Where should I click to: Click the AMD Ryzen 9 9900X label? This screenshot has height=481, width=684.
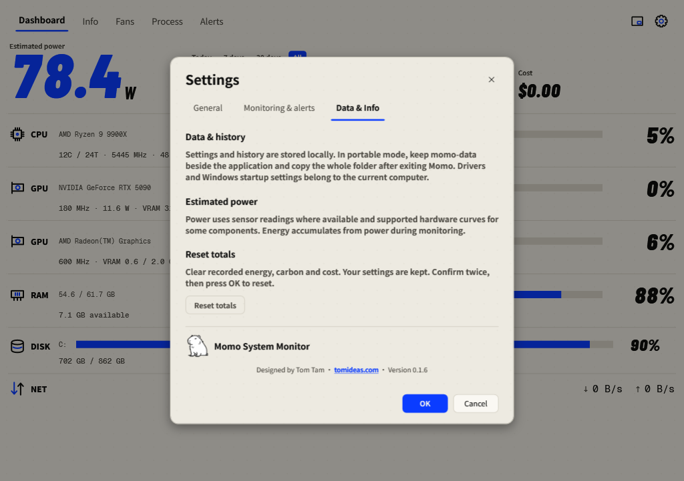pyautogui.click(x=93, y=134)
